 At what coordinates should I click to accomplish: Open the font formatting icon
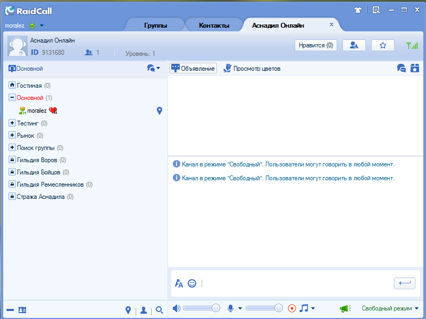click(179, 283)
